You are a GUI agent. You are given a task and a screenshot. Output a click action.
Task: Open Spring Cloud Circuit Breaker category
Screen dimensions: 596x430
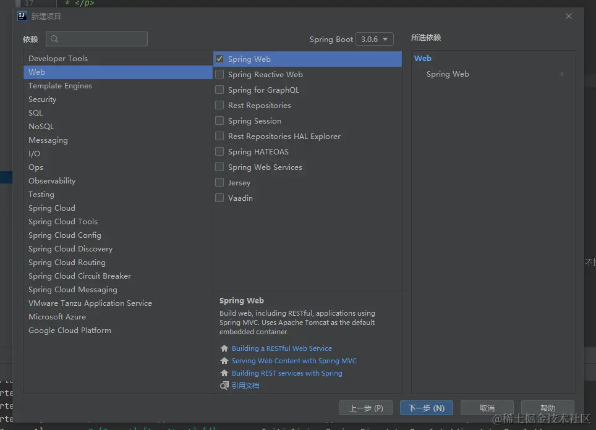[x=118, y=276]
